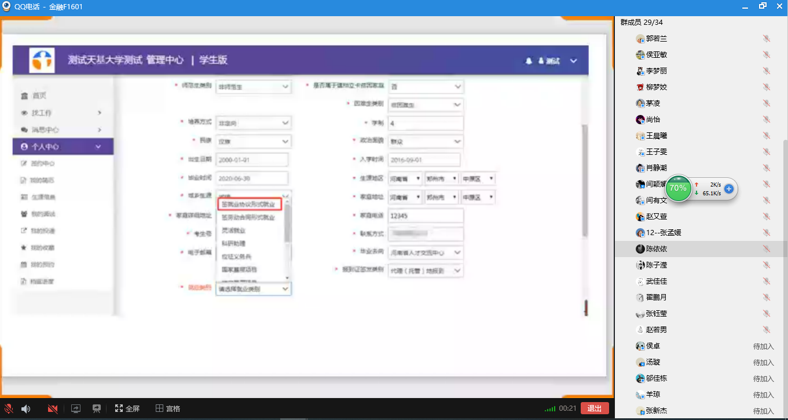Open the presentation demo icon
This screenshot has height=420, width=788.
(97, 408)
